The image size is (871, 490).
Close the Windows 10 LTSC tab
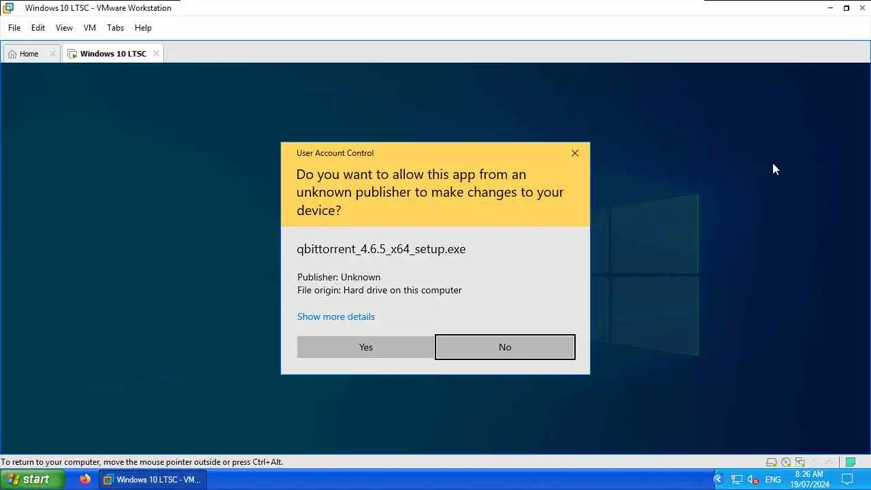click(156, 54)
